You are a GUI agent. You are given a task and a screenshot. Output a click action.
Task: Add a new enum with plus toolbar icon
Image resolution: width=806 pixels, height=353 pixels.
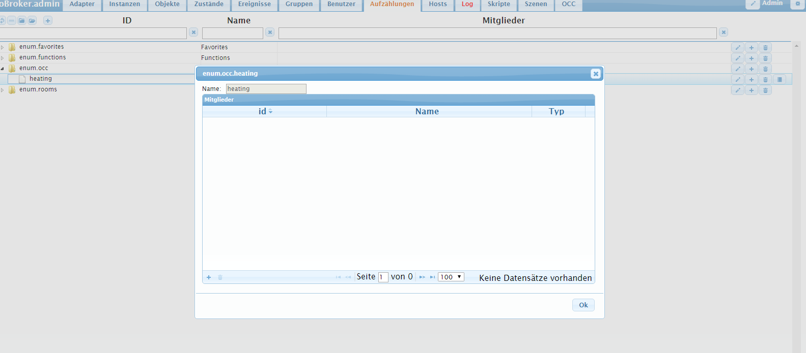48,21
